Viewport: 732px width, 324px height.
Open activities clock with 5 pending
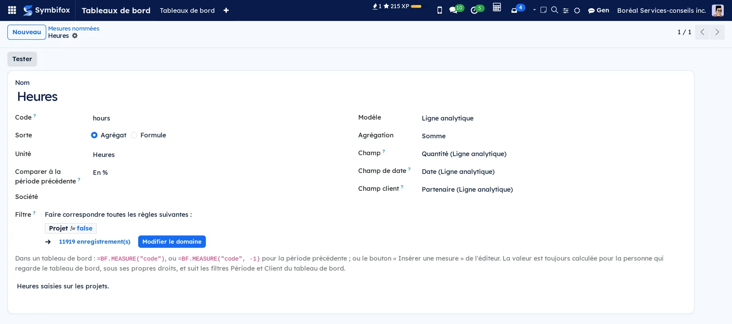(477, 9)
